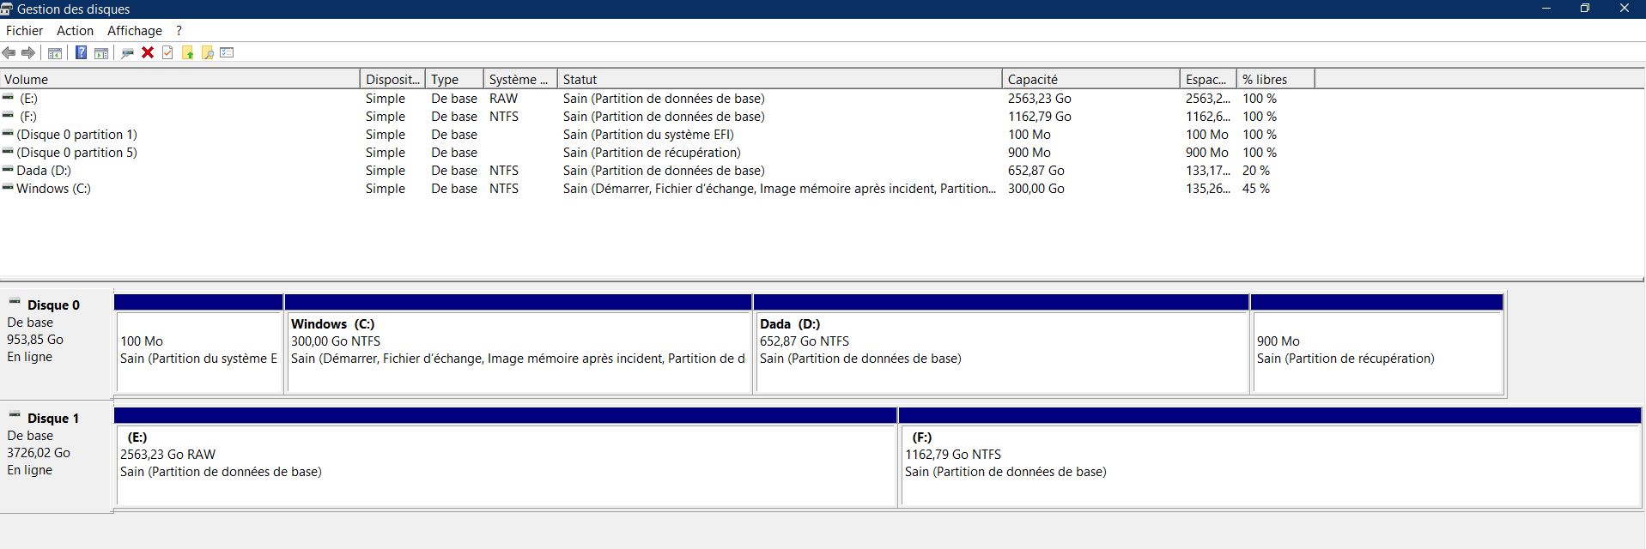Click the 953,85 Go size under Disque 0
The image size is (1646, 549).
point(35,340)
